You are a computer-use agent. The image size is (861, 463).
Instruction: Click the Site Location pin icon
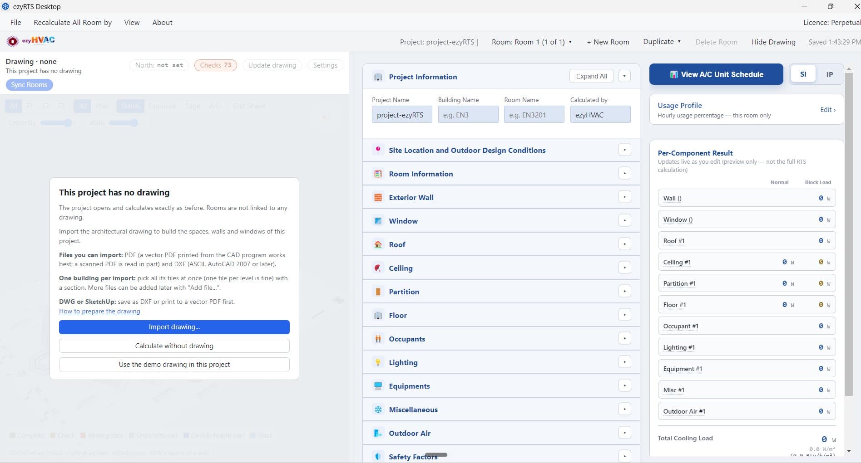(x=378, y=150)
